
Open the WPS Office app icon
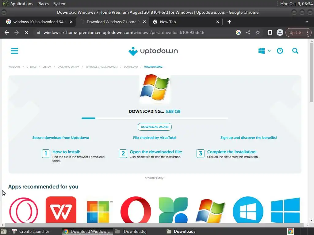point(61,210)
